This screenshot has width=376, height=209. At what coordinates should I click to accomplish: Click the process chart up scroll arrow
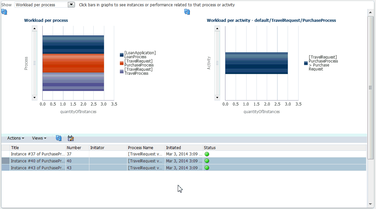(x=34, y=28)
